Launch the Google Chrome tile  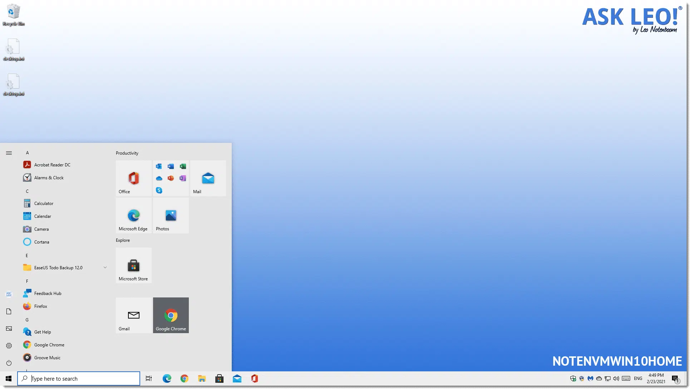point(171,315)
